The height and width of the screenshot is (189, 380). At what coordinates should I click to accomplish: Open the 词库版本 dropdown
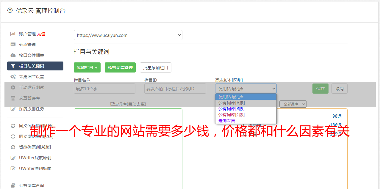click(246, 89)
